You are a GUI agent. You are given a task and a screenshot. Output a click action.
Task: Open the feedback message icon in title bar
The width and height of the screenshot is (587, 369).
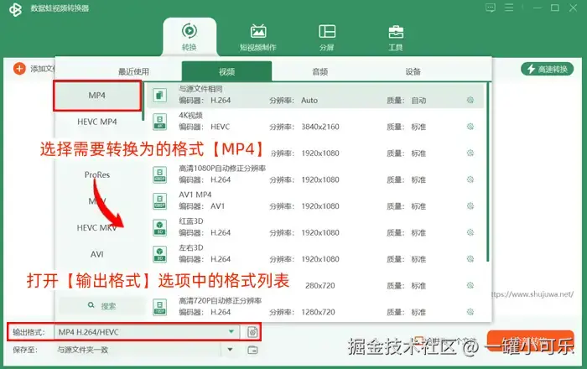click(x=491, y=8)
